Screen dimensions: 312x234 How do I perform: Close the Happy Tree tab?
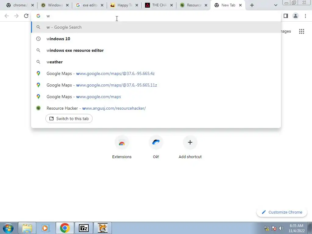137,5
